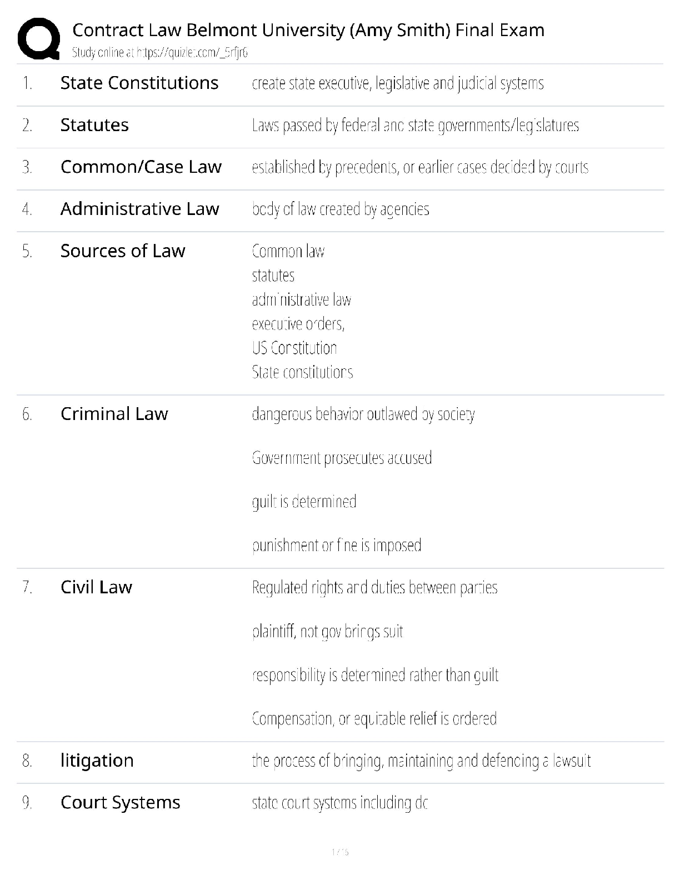Select the Sources of Law term
Viewport: 680px width, 880px height.
coord(122,251)
